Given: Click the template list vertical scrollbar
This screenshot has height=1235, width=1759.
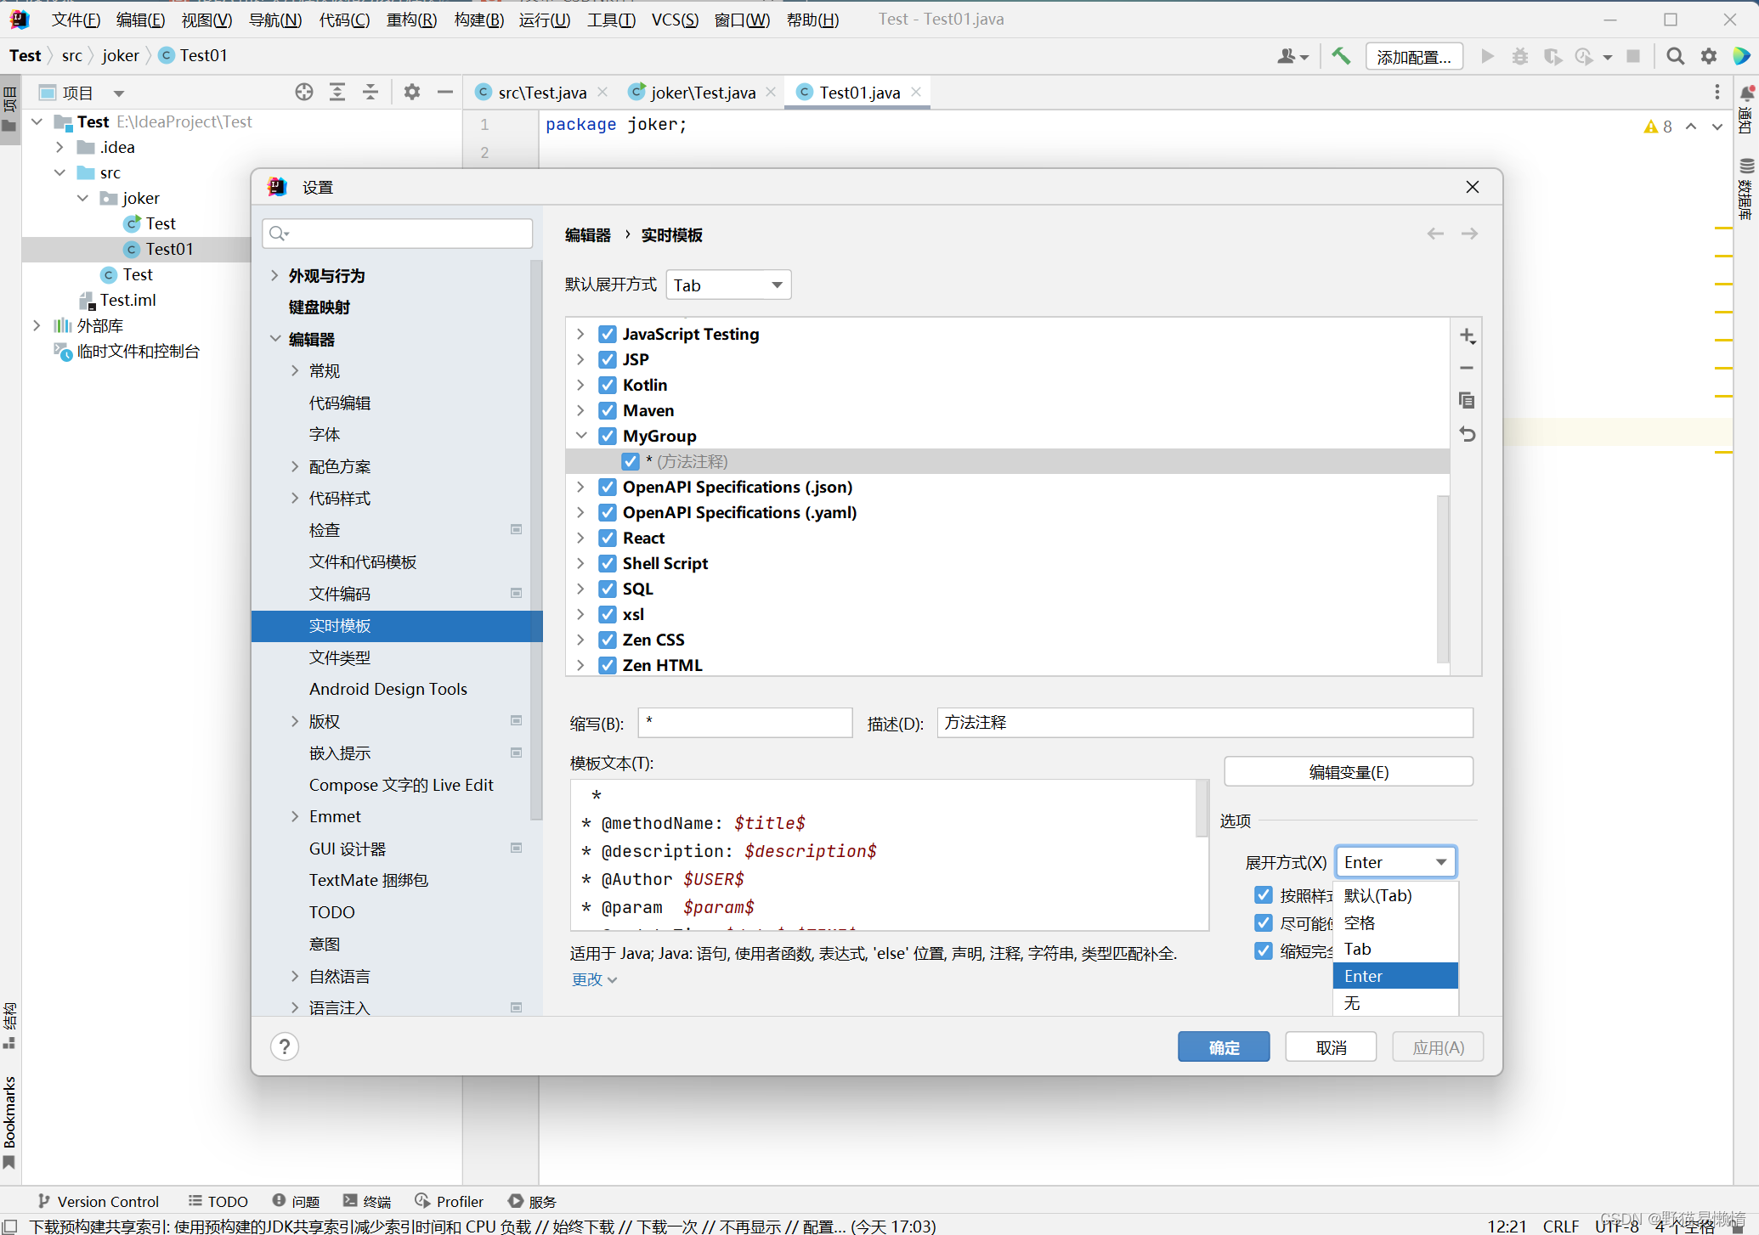Looking at the screenshot, I should click(1442, 578).
